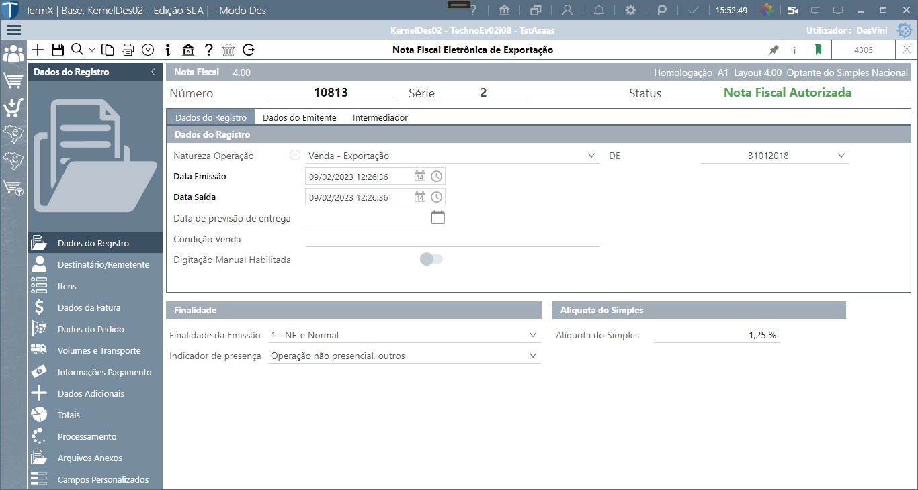
Task: Open calendar picker for Data Emissão
Action: point(420,177)
